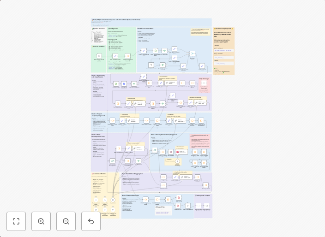Screen dimensions: 325x237
Task: Select the deactivated Google Gemini Chat Model node
Action: pyautogui.click(x=105, y=210)
